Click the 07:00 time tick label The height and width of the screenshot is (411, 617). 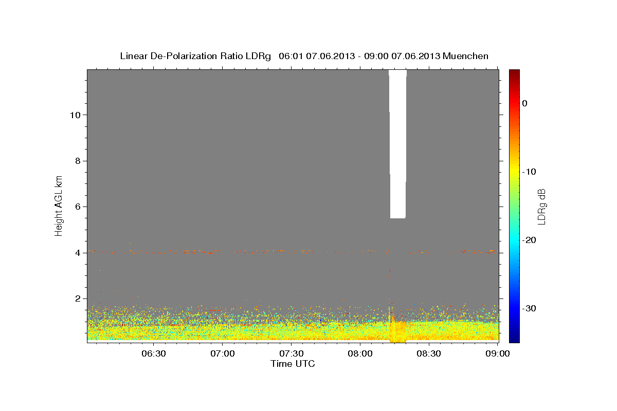[223, 354]
